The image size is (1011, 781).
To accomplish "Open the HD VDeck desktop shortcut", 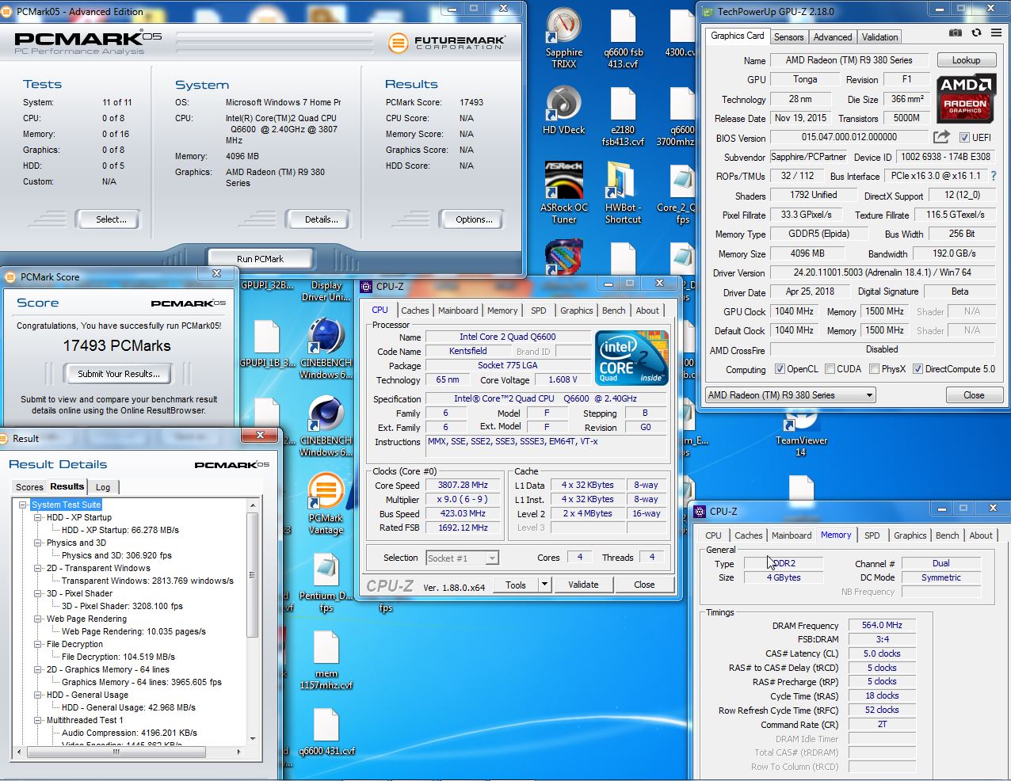I will point(564,111).
